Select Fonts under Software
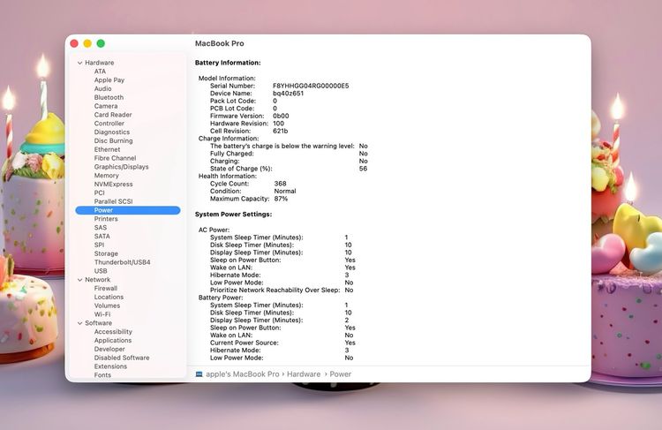Viewport: 662px width, 430px height. click(102, 375)
